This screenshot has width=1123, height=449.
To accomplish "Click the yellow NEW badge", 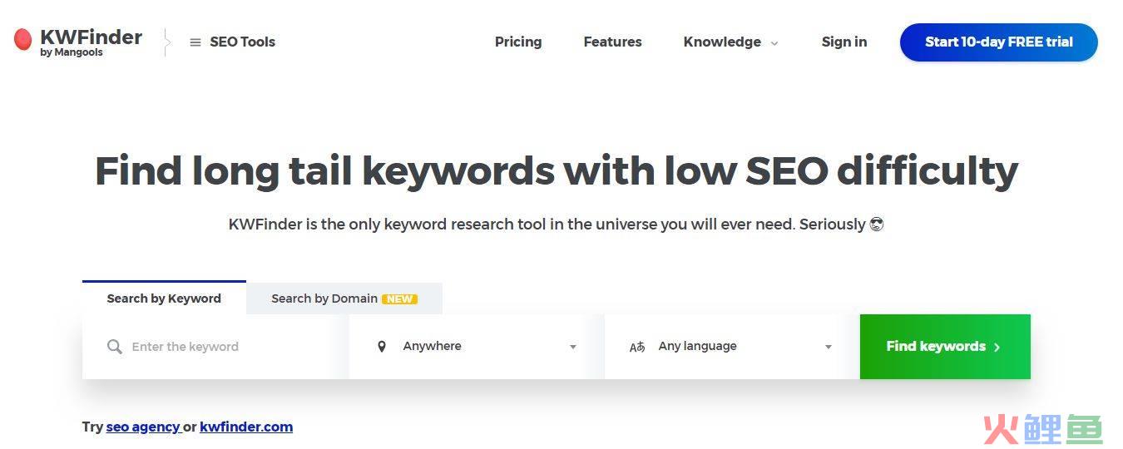I will coord(399,299).
